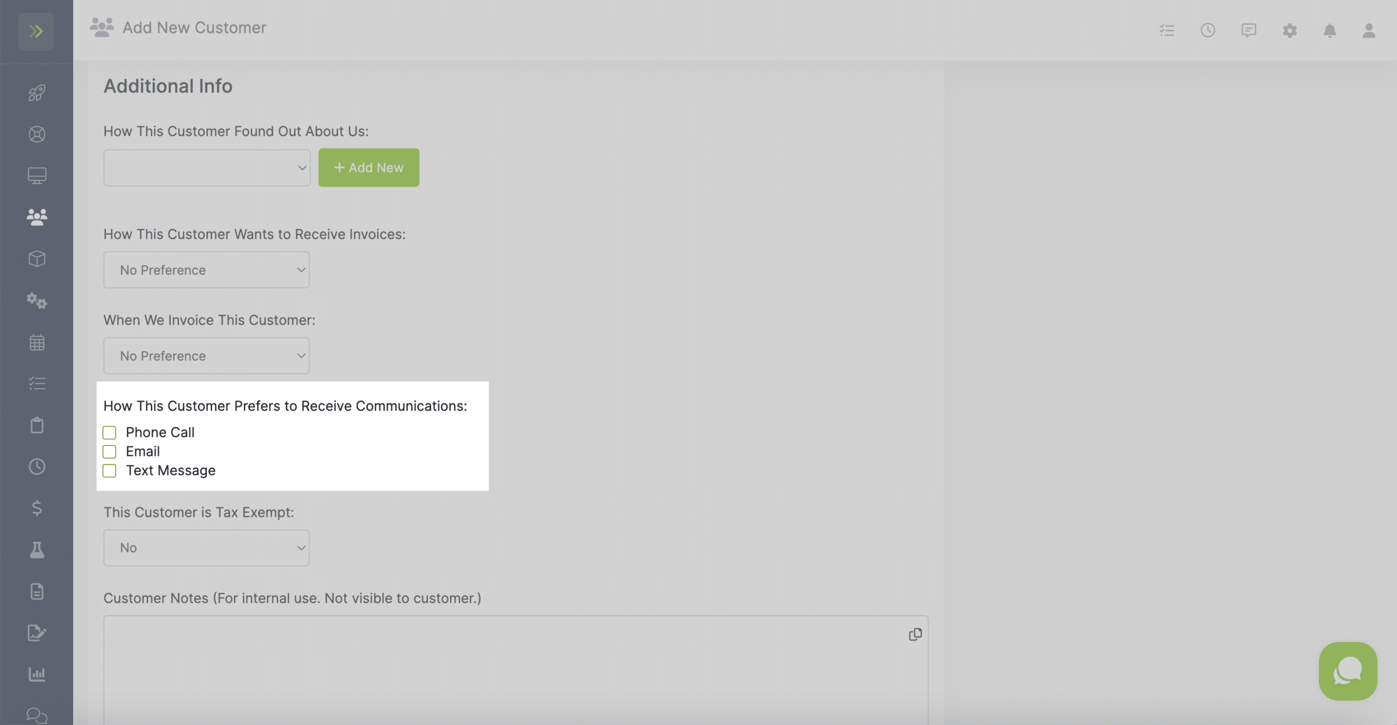Image resolution: width=1397 pixels, height=725 pixels.
Task: Open the Tax Exempt dropdown
Action: (x=206, y=548)
